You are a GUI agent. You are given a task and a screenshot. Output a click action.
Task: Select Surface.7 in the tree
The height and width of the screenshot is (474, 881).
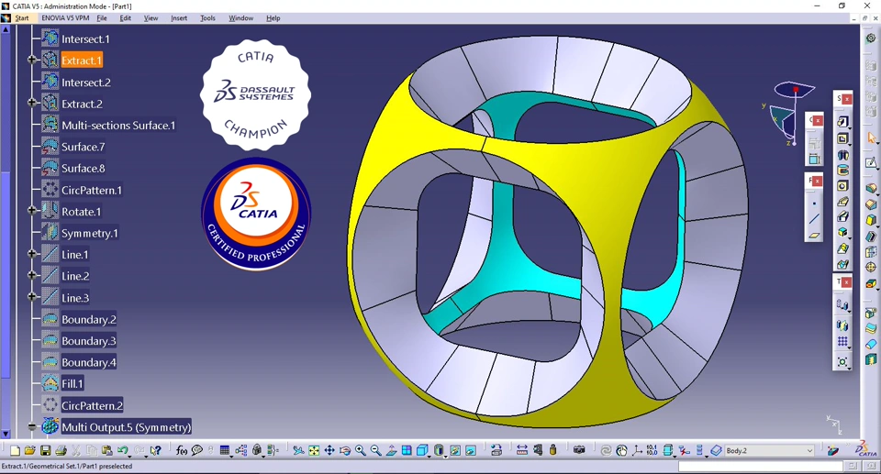click(84, 147)
